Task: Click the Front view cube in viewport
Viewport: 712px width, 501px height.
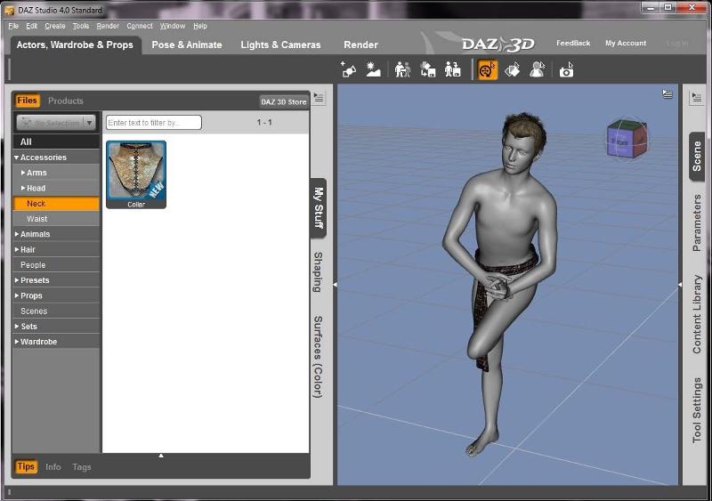Action: [627, 140]
